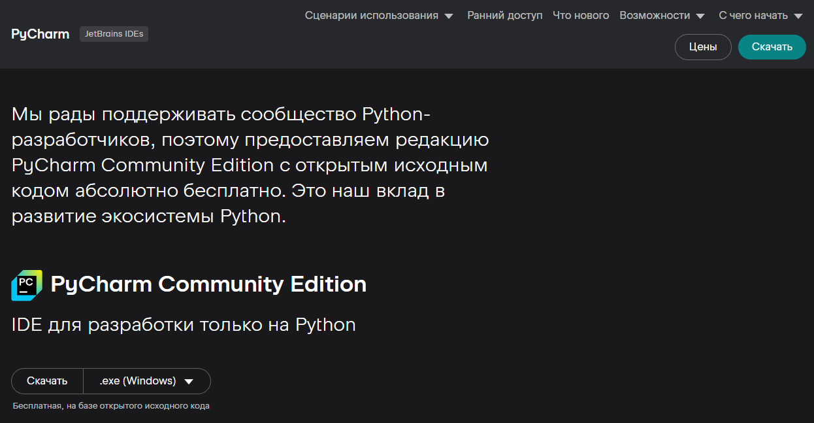Screen dimensions: 814x423
Task: Expand the Сценарии использования menu
Action: point(379,16)
